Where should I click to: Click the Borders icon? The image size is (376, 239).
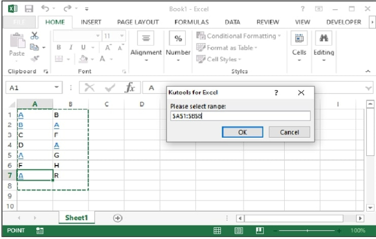[x=59, y=58]
